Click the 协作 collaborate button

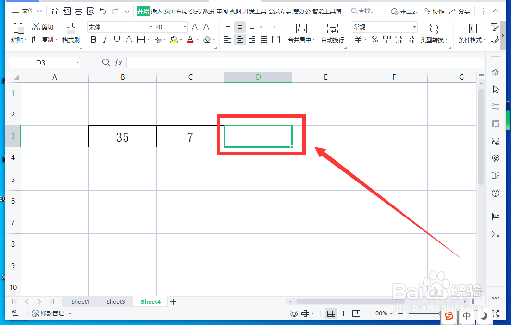pyautogui.click(x=434, y=12)
